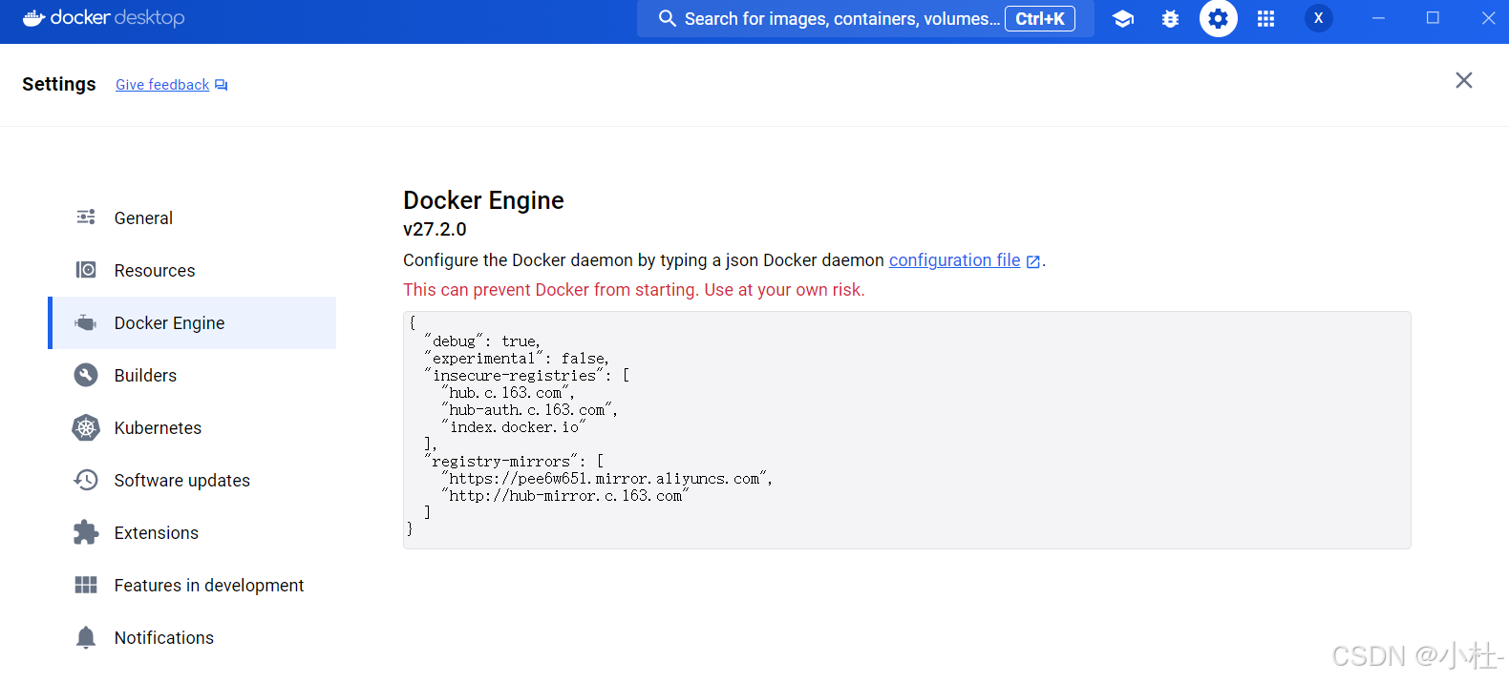Click the "index.docker.io" registry entry
This screenshot has width=1509, height=682.
click(x=514, y=426)
